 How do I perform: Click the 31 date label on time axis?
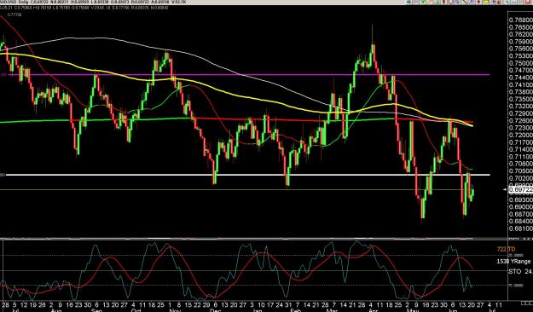(x=287, y=305)
